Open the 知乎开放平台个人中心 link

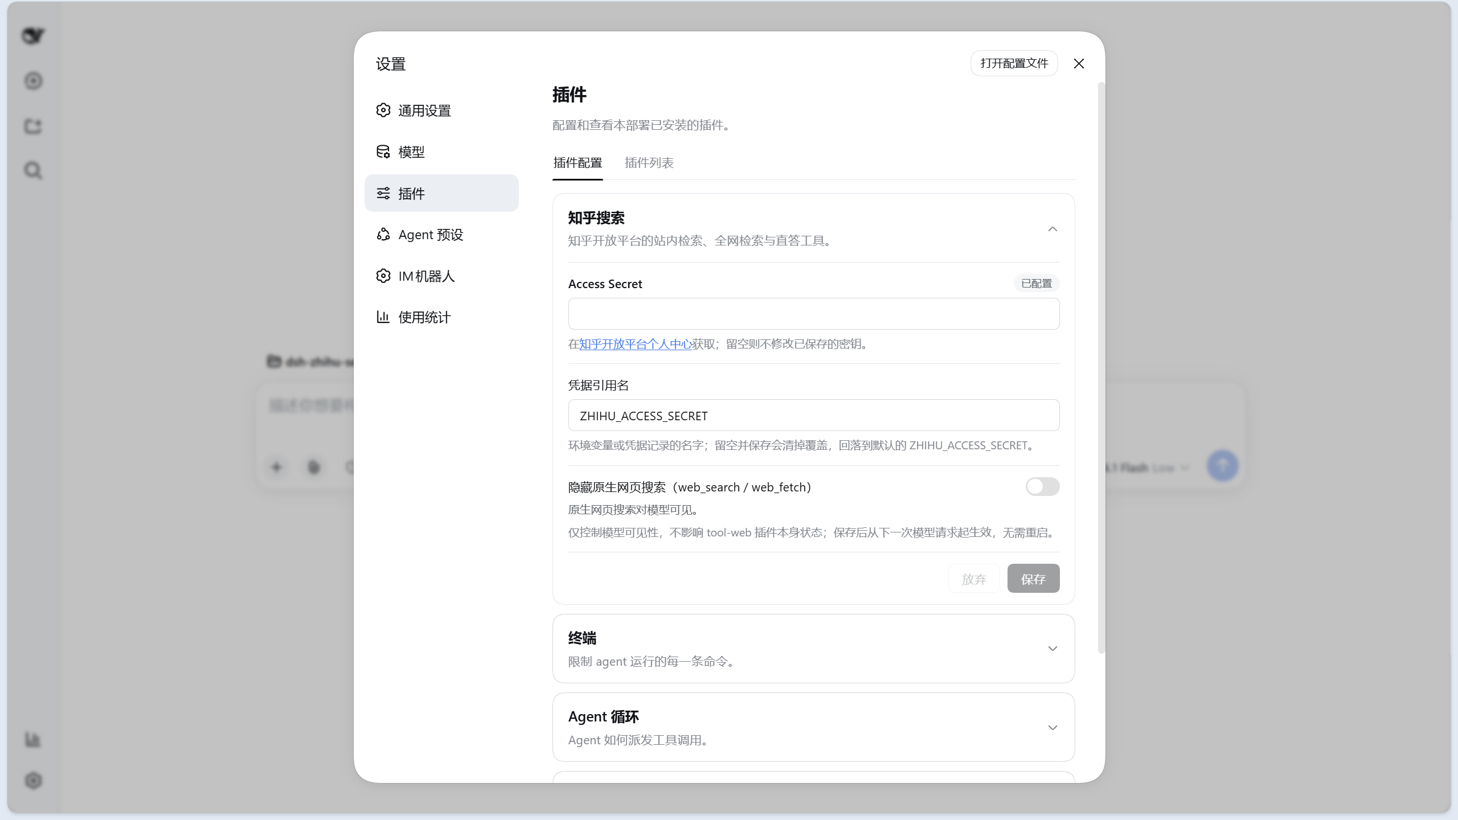click(635, 344)
